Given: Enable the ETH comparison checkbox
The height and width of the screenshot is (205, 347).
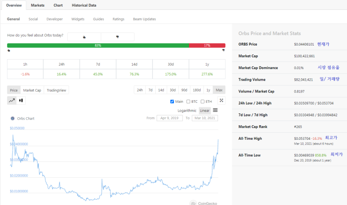Looking at the screenshot, I should point(202,101).
